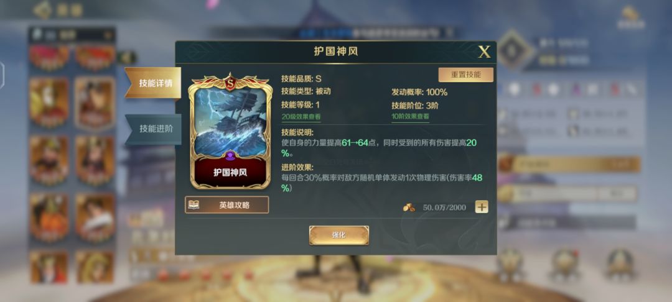Close the 护国神风 skill dialog
This screenshot has width=672, height=302.
click(484, 52)
